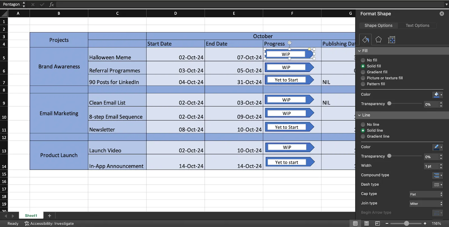Click the zoom level 116% button

point(436,223)
